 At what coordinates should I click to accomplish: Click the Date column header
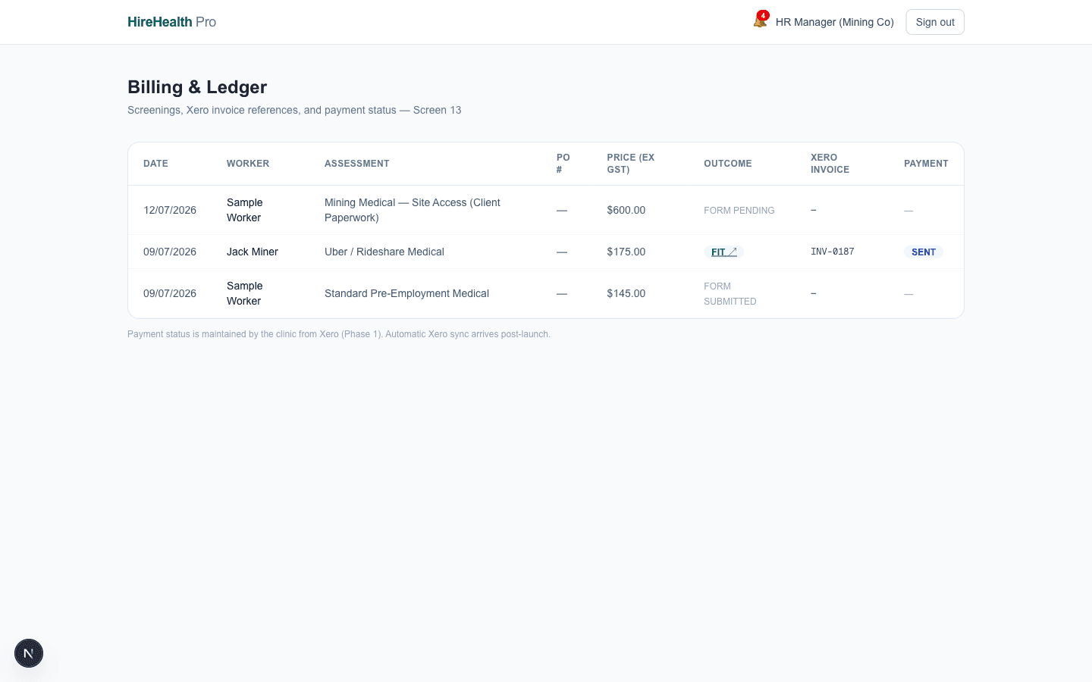[155, 164]
